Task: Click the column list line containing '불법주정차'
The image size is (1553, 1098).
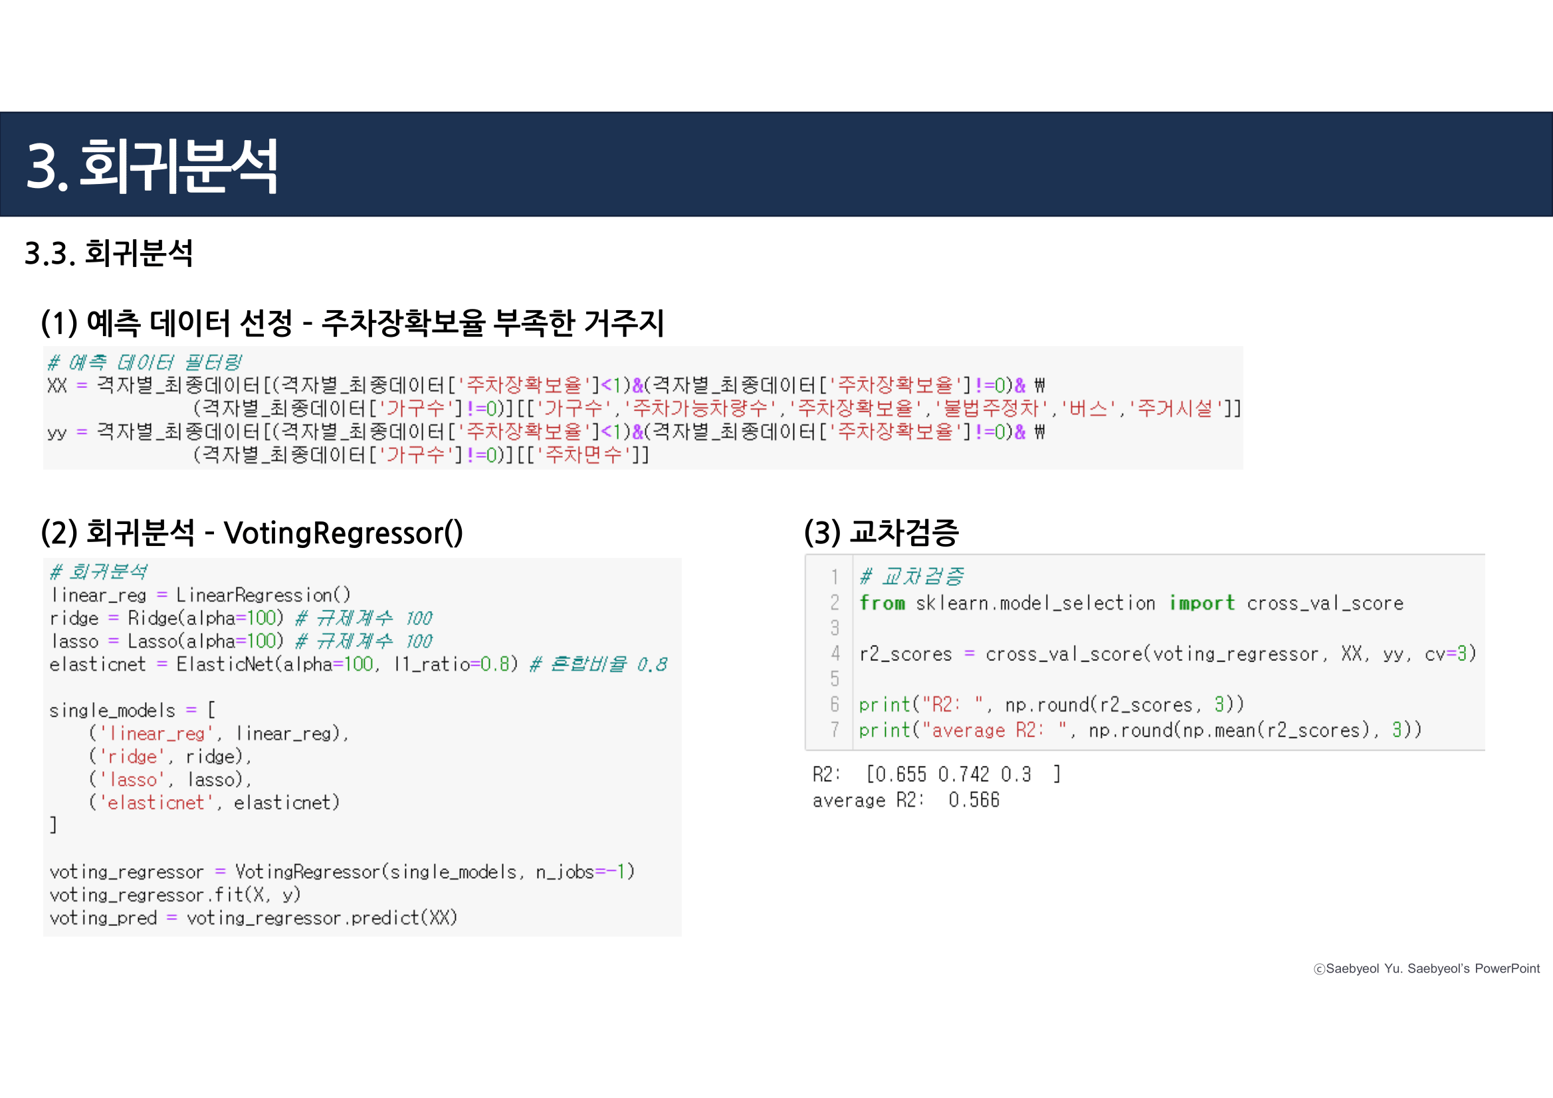Action: 717,409
